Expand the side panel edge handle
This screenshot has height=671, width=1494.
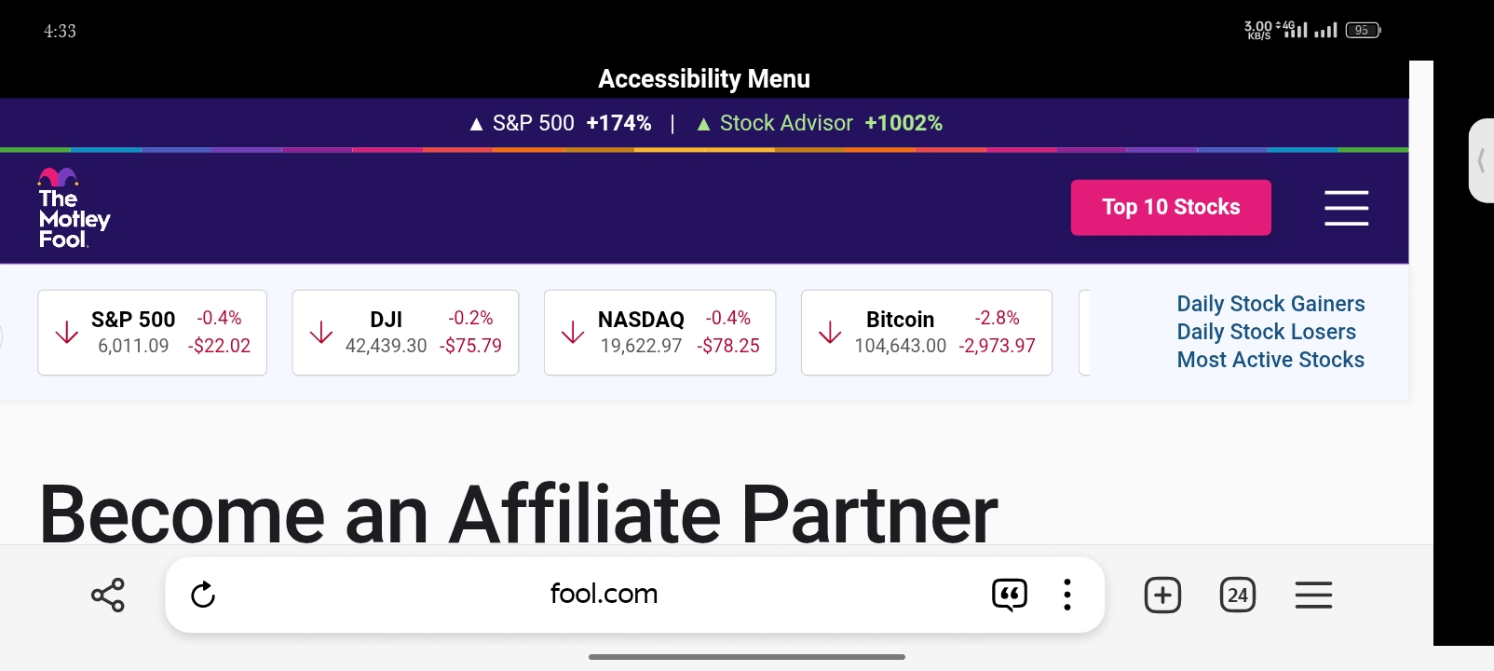(1481, 160)
